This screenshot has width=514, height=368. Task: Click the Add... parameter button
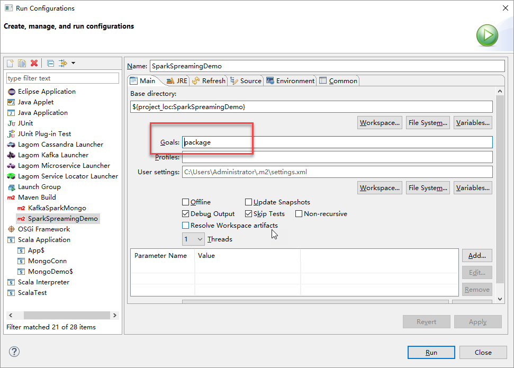477,255
